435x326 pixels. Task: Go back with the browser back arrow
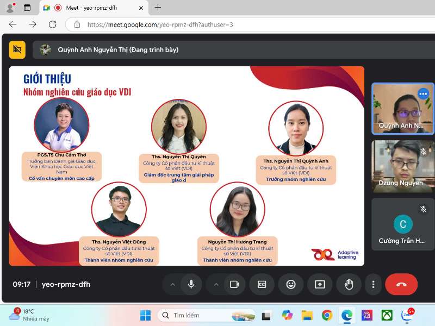pos(12,24)
